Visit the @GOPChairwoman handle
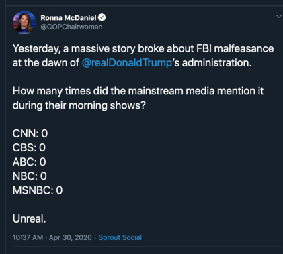Image resolution: width=283 pixels, height=254 pixels. (71, 27)
